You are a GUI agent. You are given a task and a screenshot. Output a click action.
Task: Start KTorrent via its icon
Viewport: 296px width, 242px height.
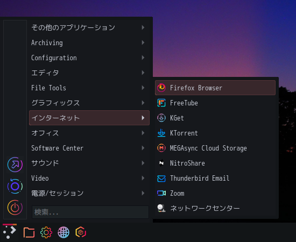161,133
